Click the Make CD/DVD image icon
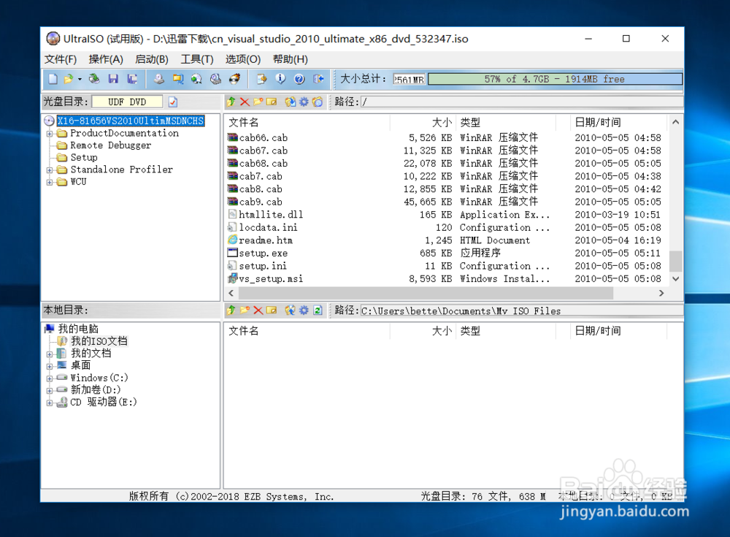The height and width of the screenshot is (537, 730). click(x=159, y=79)
